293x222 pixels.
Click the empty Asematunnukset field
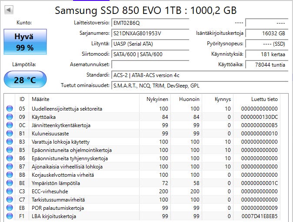click(x=150, y=65)
